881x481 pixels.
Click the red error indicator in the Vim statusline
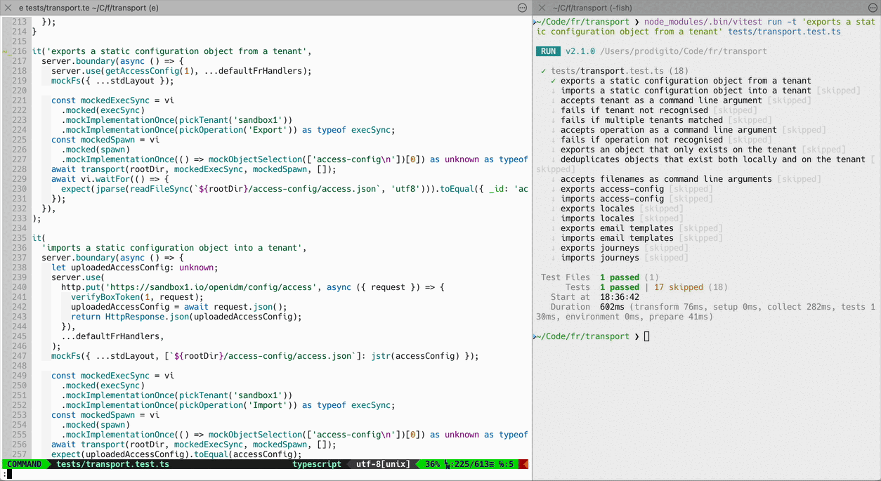click(525, 464)
